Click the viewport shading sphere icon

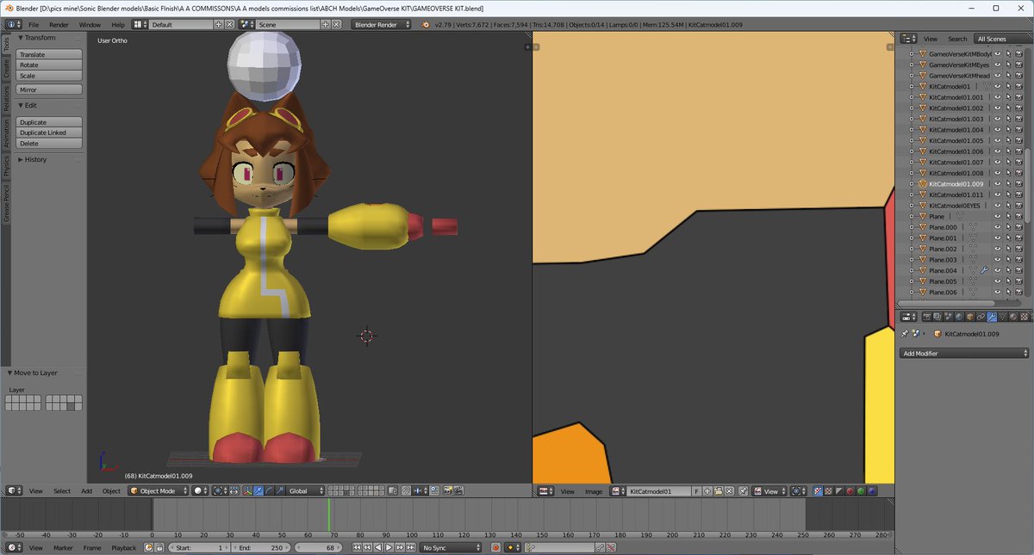coord(200,490)
